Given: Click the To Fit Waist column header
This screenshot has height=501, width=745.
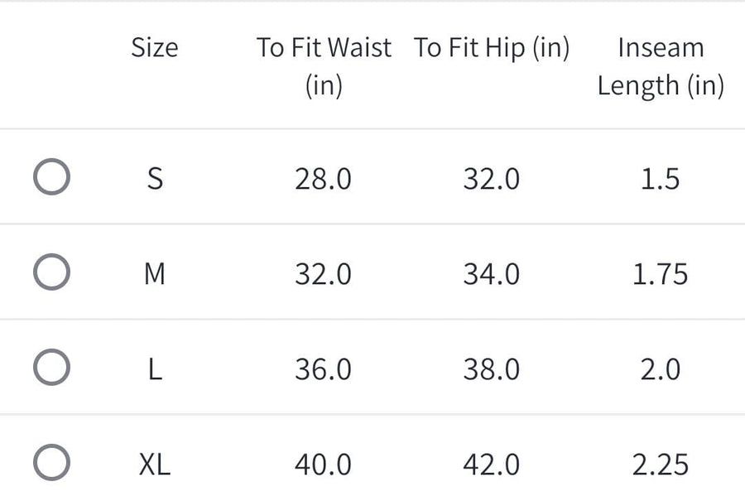Looking at the screenshot, I should coord(324,66).
